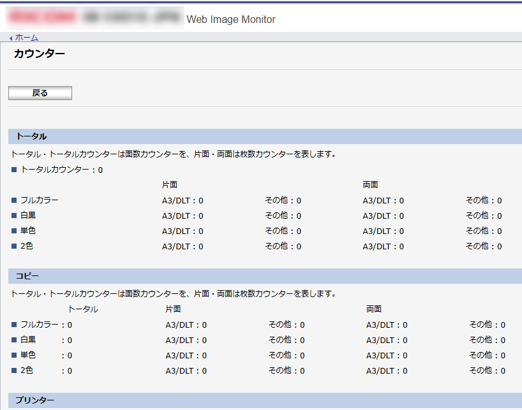Click the カウンター page heading
The image size is (522, 410).
tap(40, 54)
